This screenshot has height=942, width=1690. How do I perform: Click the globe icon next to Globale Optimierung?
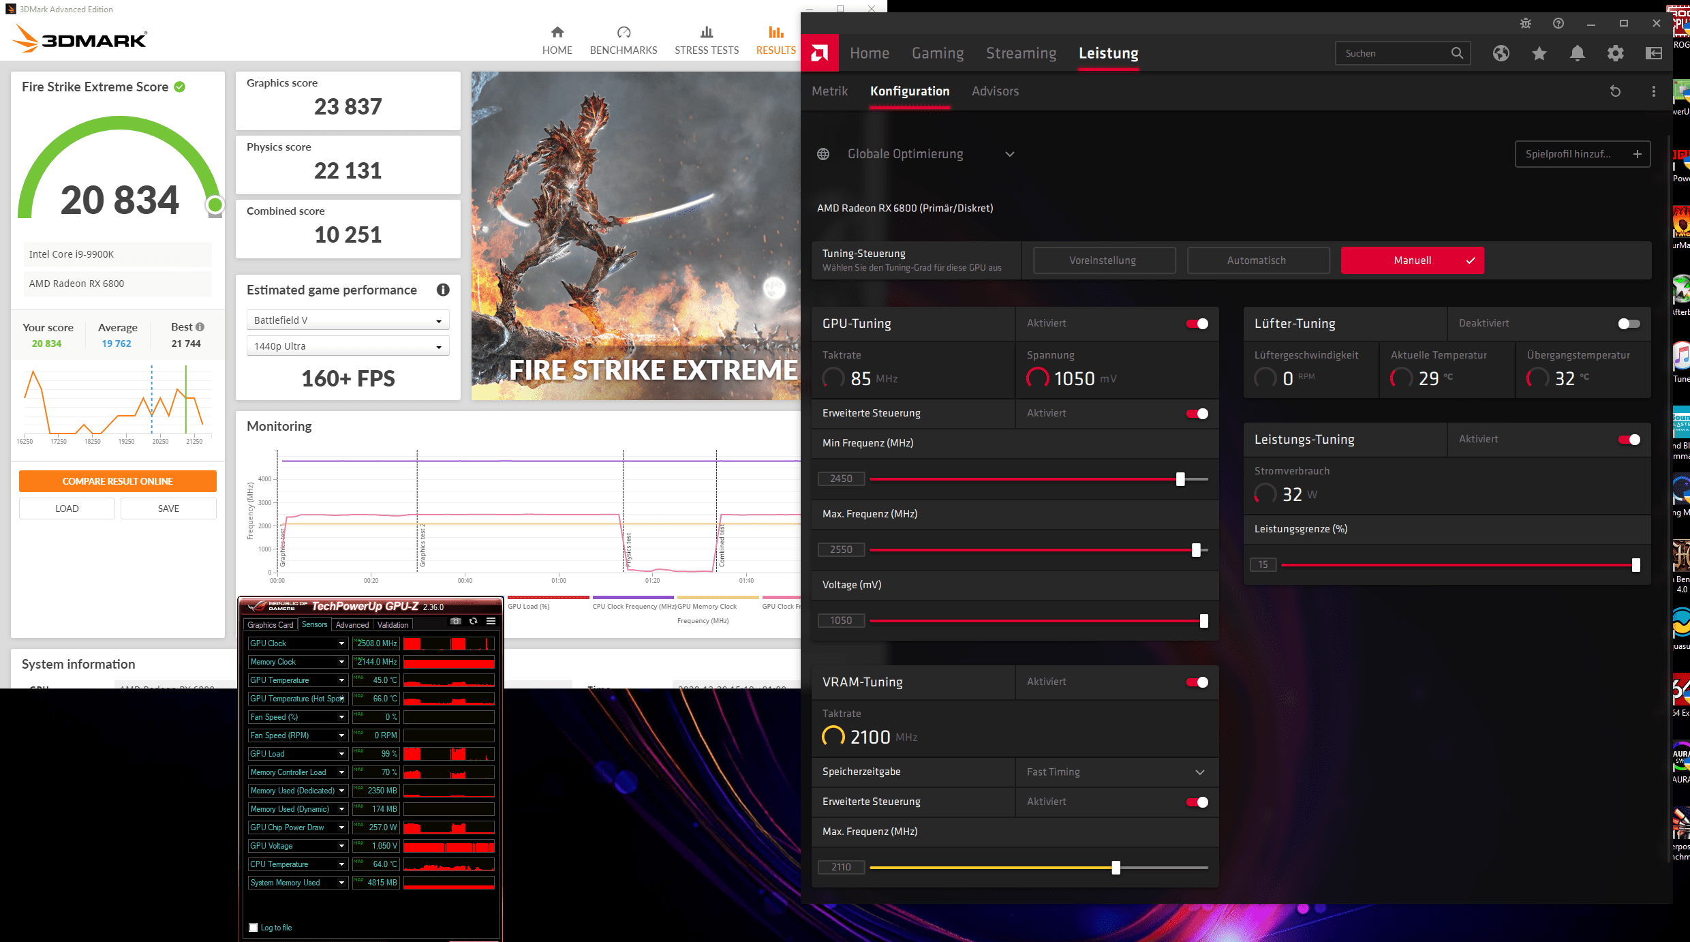(823, 154)
